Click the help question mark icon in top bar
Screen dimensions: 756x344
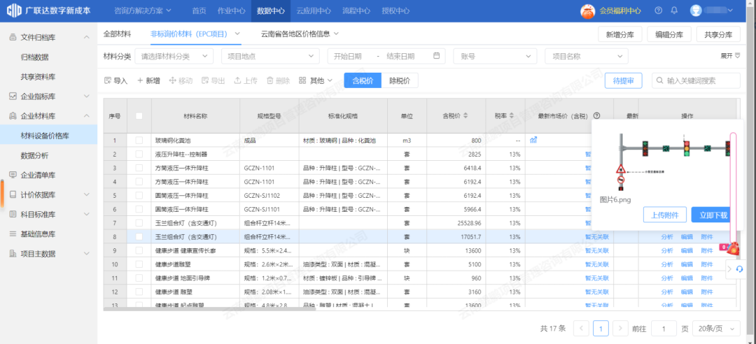[658, 10]
